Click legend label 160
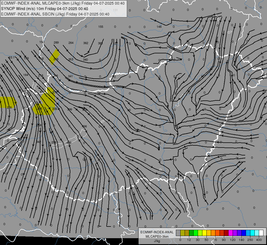 coord(241,240)
